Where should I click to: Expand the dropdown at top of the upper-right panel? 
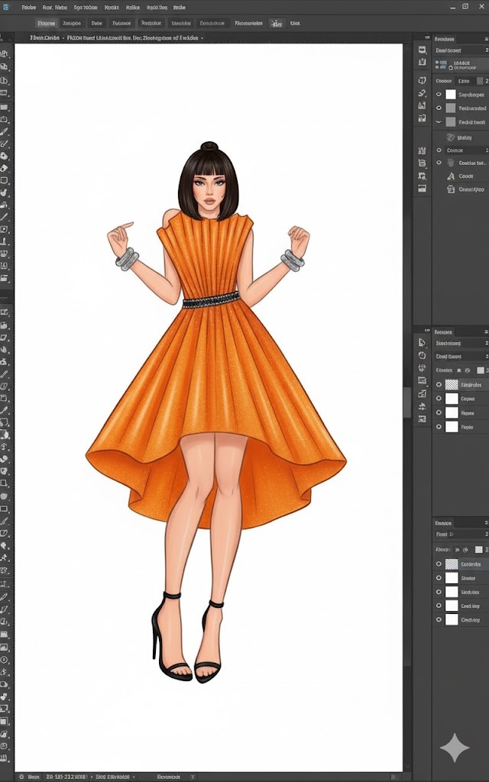point(460,50)
